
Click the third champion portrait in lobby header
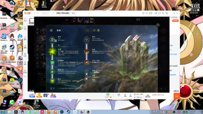tap(86, 20)
